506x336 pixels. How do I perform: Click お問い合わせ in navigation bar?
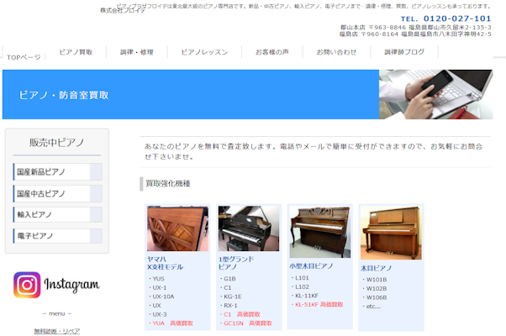[336, 52]
